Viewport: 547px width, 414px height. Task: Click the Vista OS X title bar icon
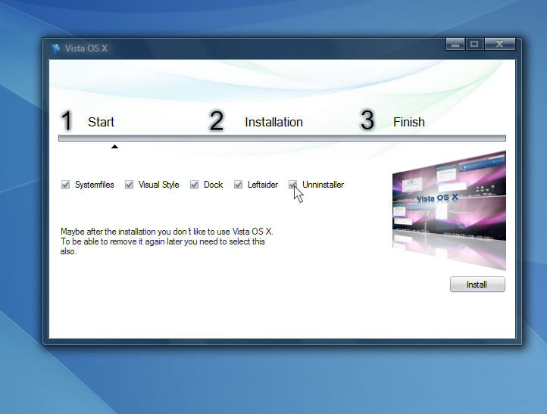click(55, 48)
